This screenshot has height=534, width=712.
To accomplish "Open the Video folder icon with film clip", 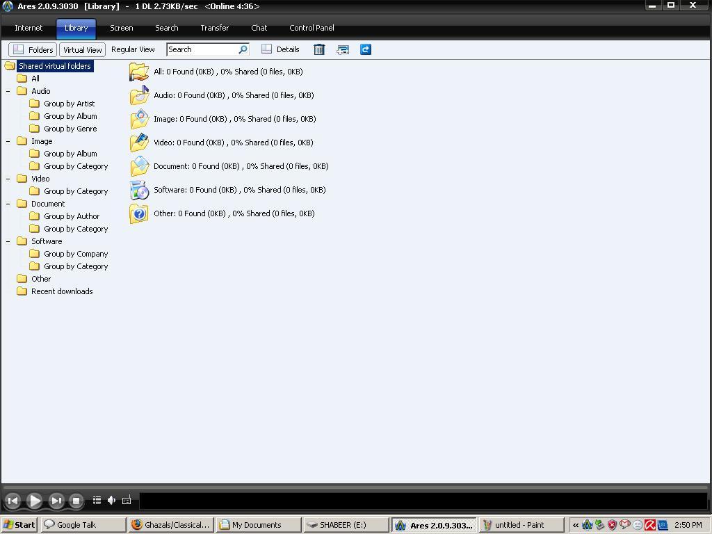I will [x=139, y=143].
